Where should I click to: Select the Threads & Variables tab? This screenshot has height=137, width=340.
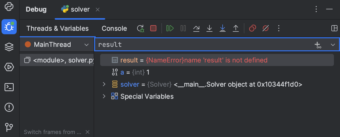[x=57, y=28]
